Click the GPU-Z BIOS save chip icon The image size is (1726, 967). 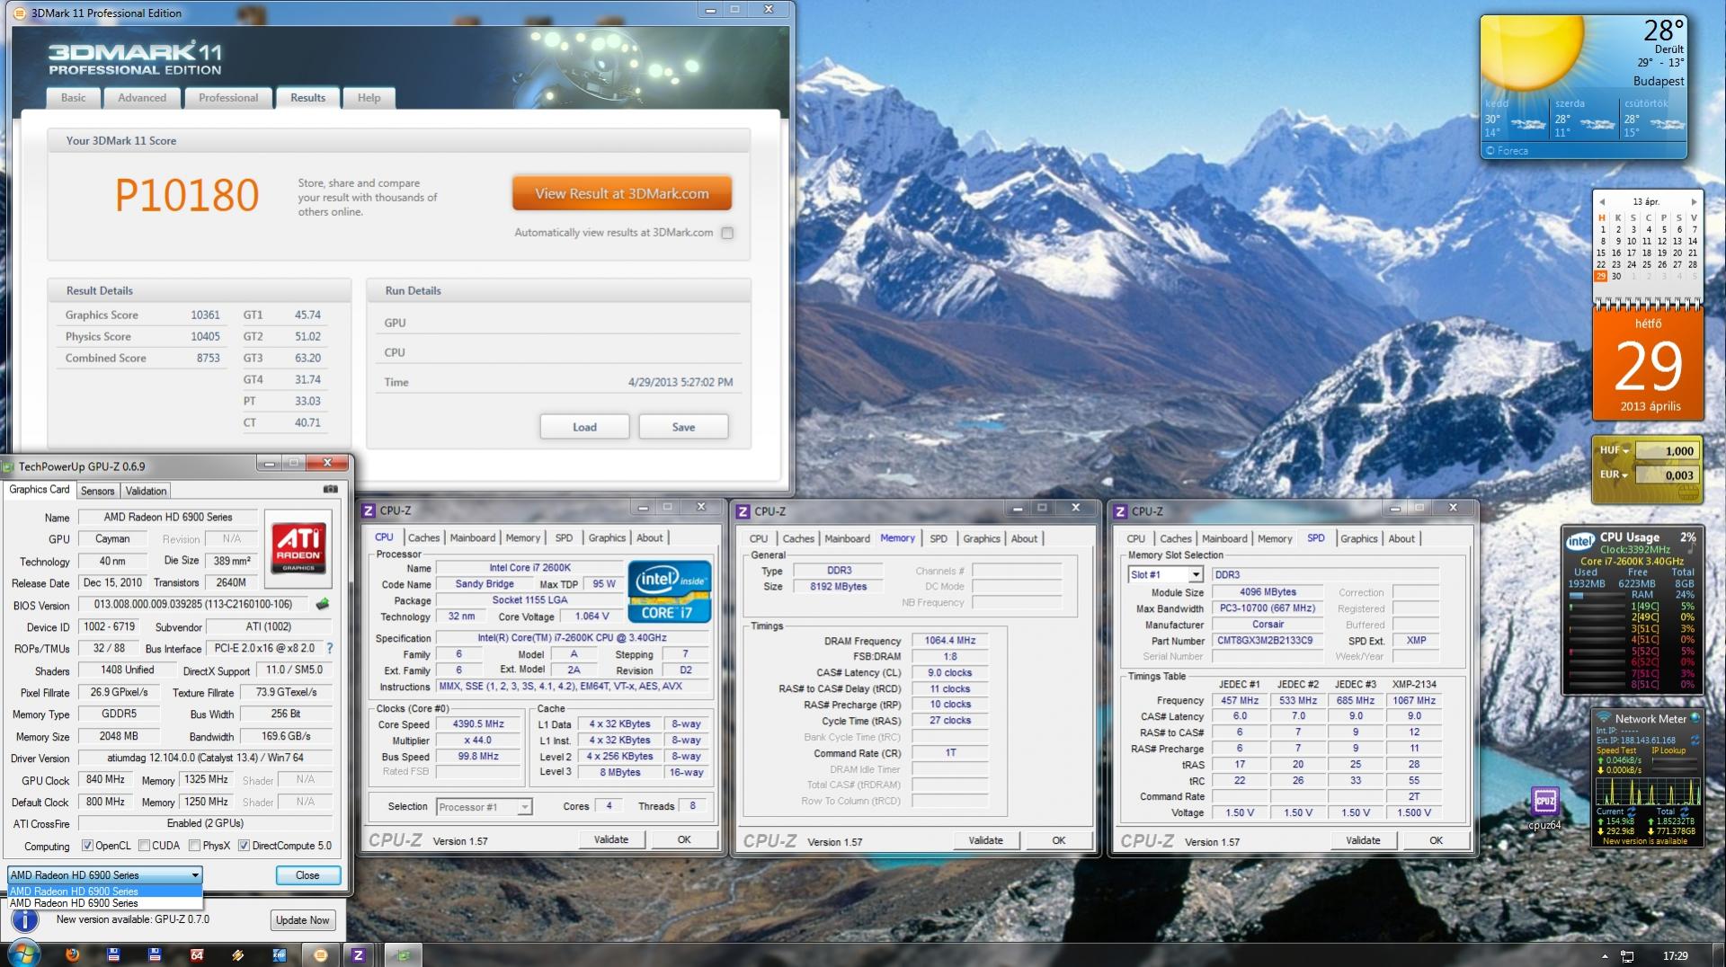point(322,604)
